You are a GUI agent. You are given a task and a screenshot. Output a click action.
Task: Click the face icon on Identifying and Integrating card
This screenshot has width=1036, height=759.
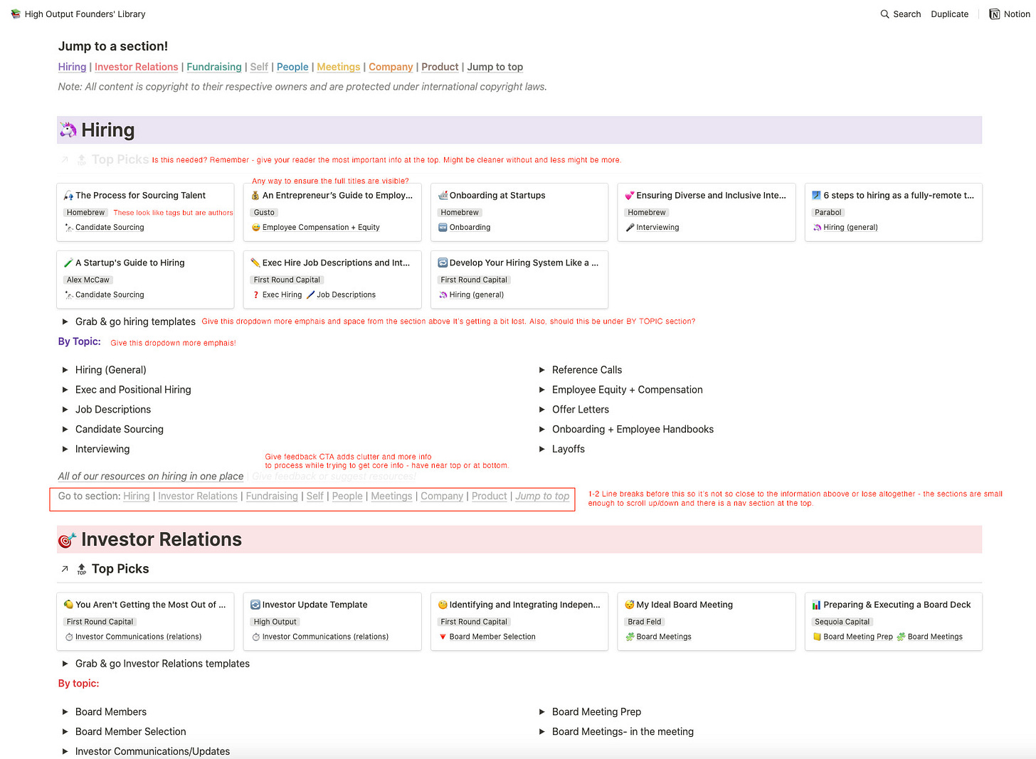tap(443, 605)
